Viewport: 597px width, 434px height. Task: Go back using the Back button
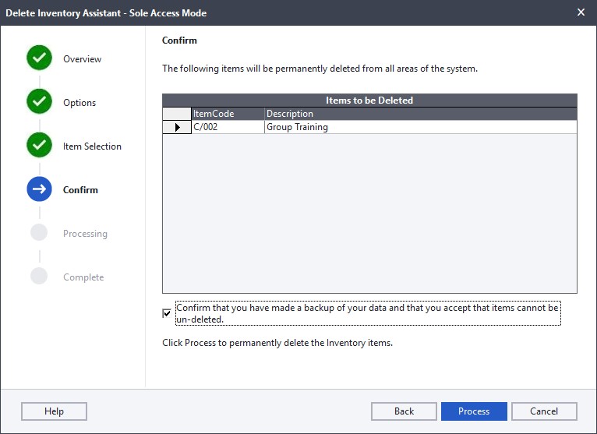click(404, 411)
